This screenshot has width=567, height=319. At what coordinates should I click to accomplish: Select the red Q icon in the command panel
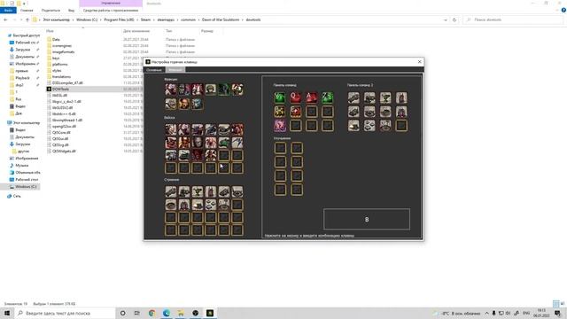pyautogui.click(x=295, y=97)
